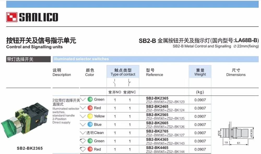261x154 pixels.
Task: Click the Illuminated selector switches header bar
Action: tap(156, 59)
